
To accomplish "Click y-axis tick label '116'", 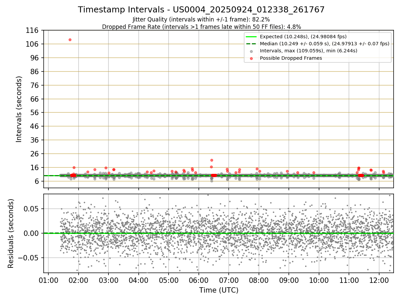I will pyautogui.click(x=33, y=31).
